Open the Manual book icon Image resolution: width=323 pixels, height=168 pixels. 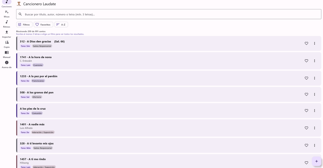click(7, 53)
